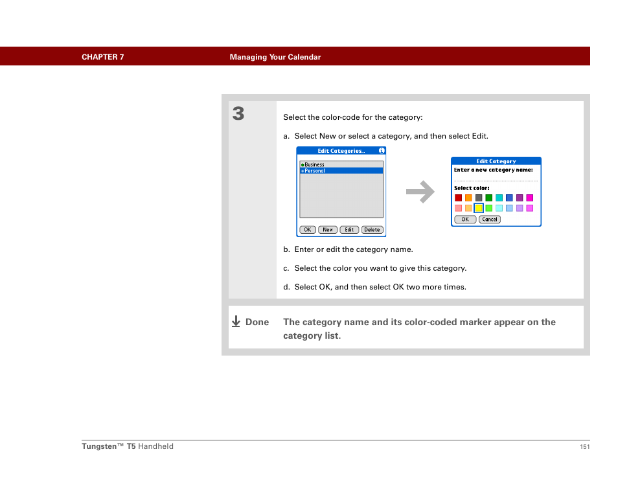Pick the teal color swatch
Viewport: 618px width, 478px height.
coord(499,198)
